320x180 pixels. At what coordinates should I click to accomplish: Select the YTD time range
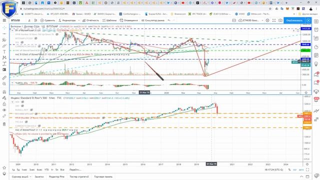[x=46, y=170]
